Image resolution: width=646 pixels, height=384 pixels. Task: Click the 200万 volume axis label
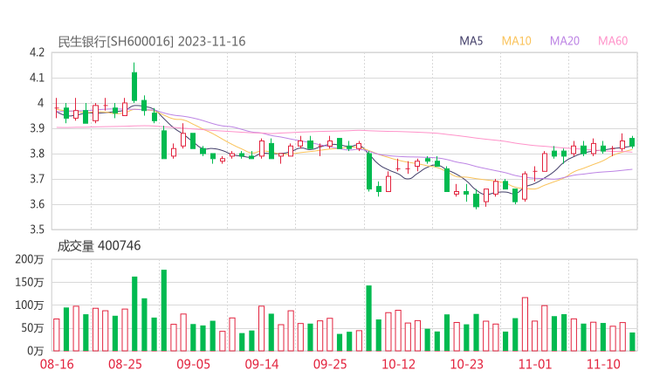(30, 259)
